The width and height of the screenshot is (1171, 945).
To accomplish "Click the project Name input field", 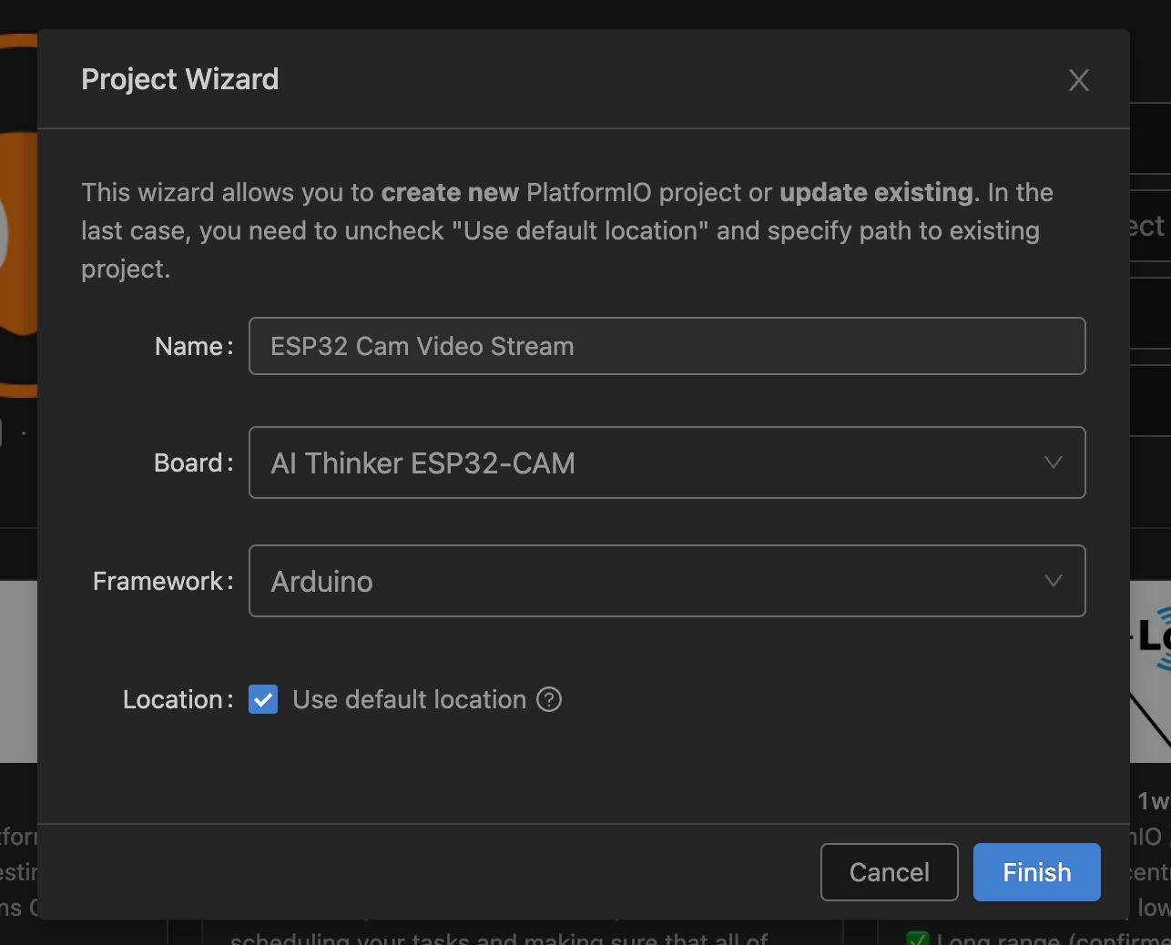I will pyautogui.click(x=667, y=346).
